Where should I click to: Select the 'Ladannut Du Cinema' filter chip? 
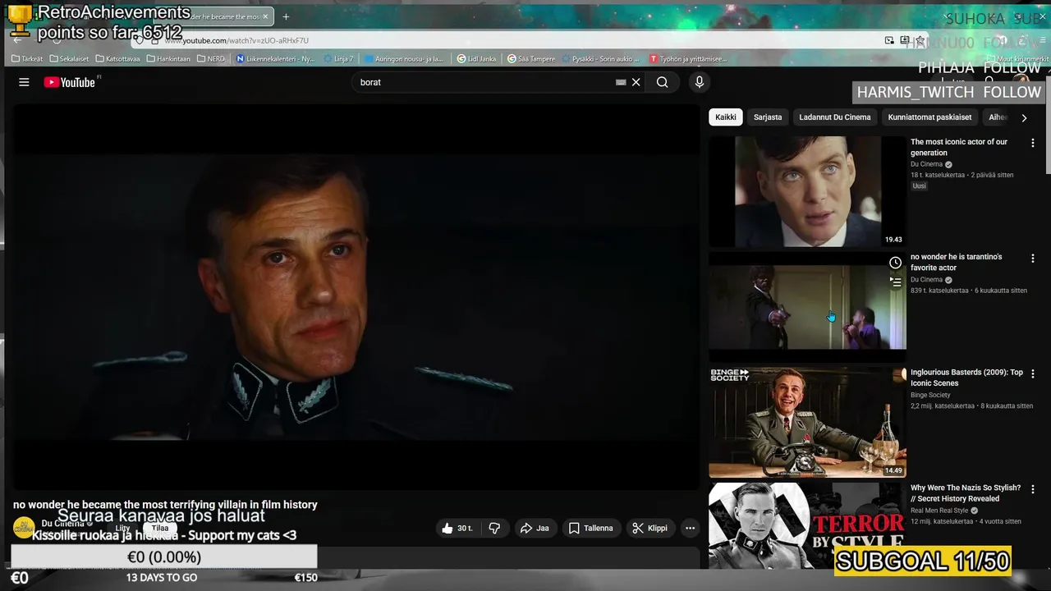(835, 117)
